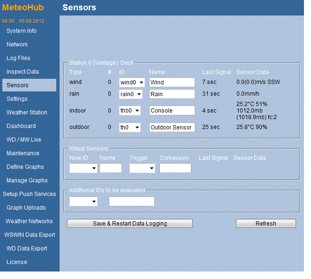Click the Wind name field
The width and height of the screenshot is (311, 279).
tap(172, 82)
